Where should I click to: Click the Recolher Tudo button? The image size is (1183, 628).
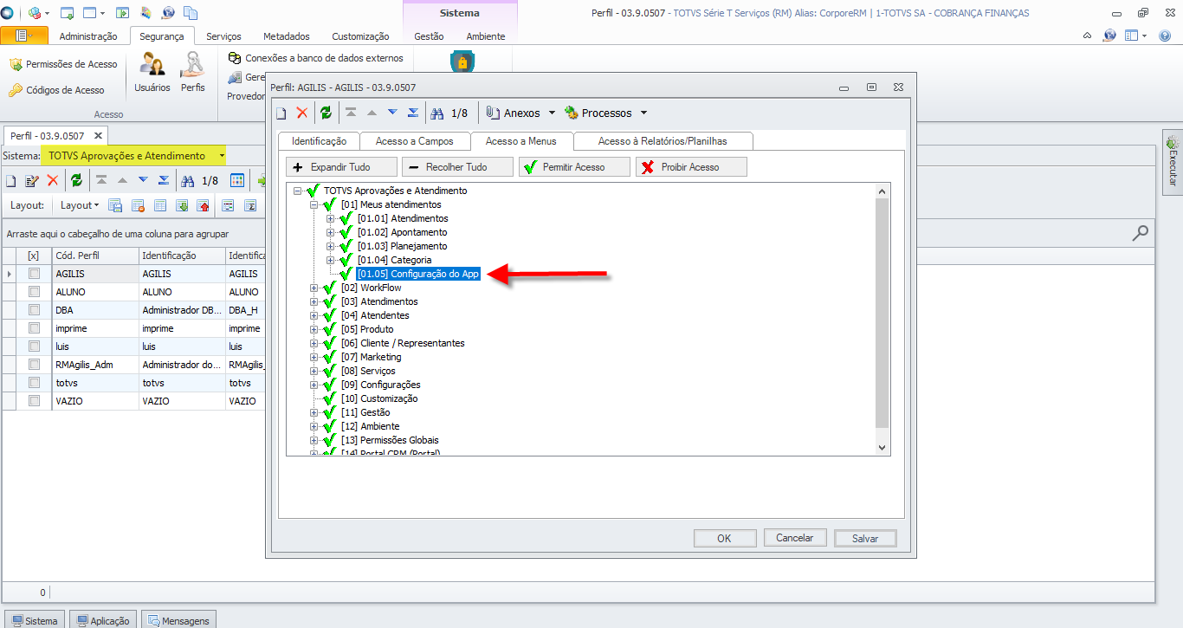coord(457,167)
